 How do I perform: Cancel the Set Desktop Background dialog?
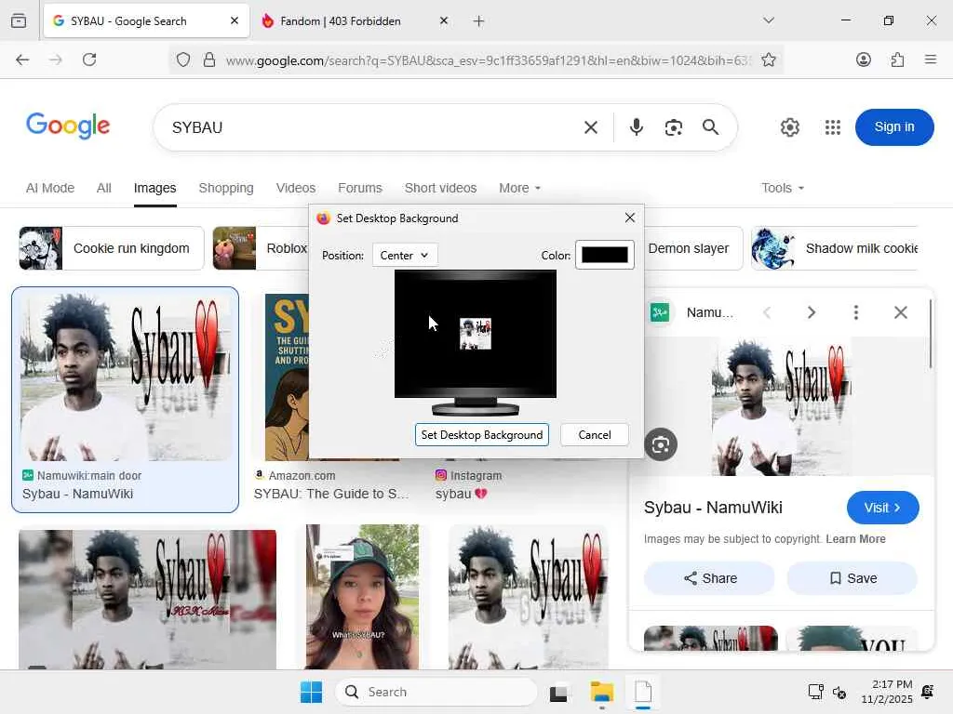pyautogui.click(x=595, y=435)
